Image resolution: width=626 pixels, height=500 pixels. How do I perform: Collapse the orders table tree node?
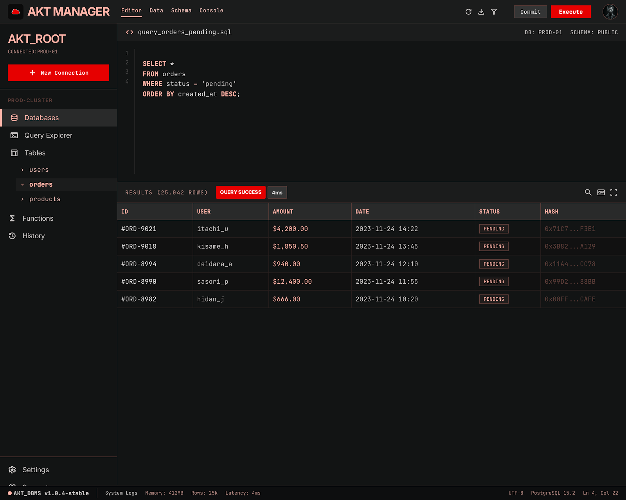click(22, 184)
